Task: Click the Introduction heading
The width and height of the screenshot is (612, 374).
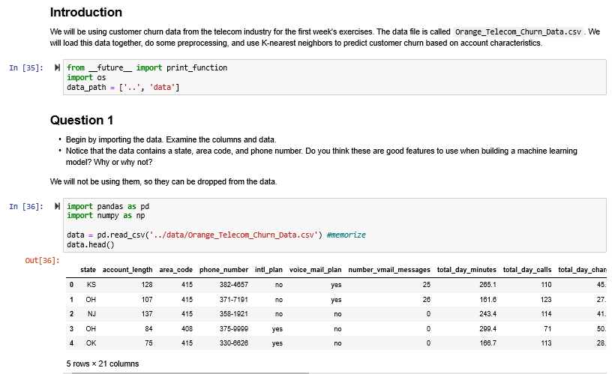Action: [x=85, y=13]
